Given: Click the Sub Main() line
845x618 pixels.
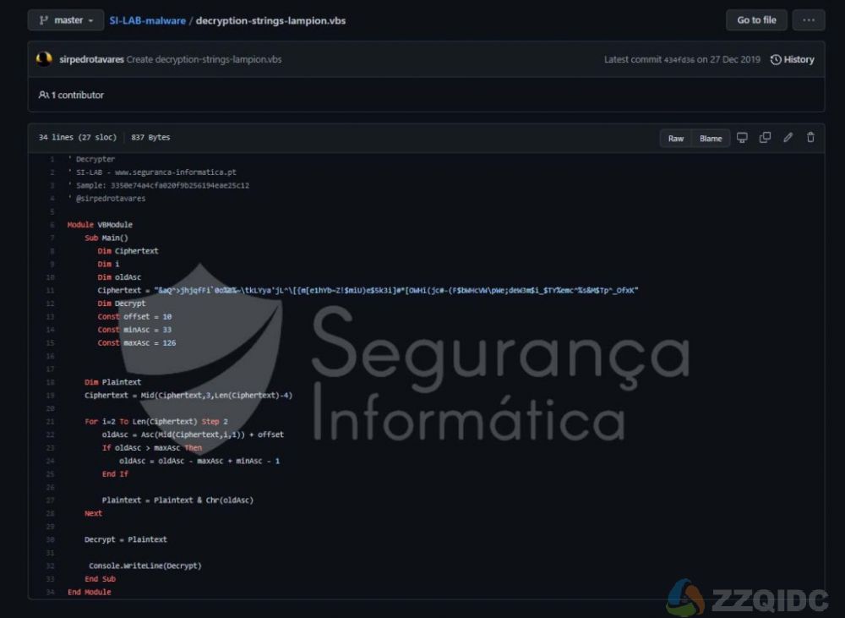Looking at the screenshot, I should (106, 238).
